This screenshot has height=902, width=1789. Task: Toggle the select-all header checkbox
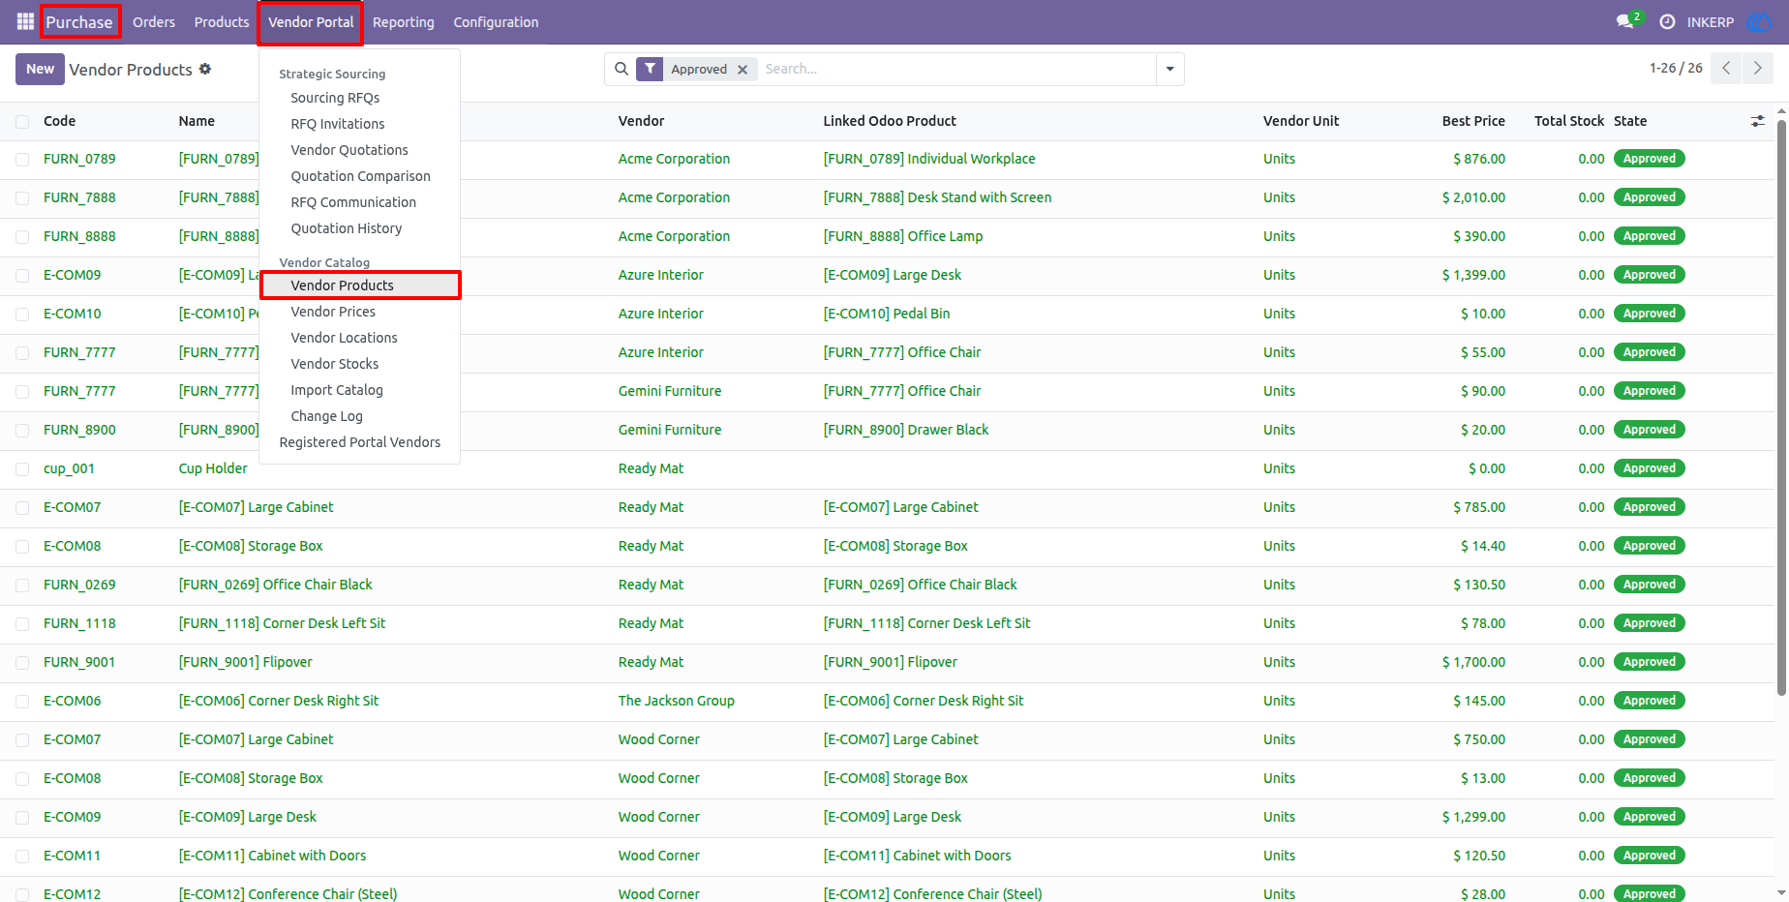point(22,121)
